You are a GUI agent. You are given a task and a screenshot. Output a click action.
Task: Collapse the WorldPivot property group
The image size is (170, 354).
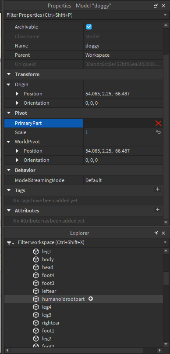(9, 142)
